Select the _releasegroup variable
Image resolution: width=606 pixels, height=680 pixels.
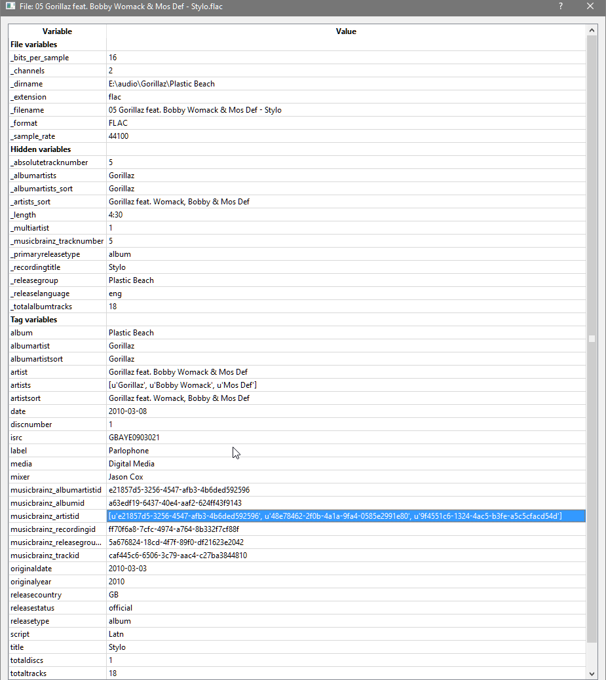pos(34,280)
